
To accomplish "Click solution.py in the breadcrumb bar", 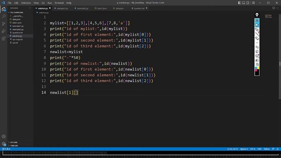I will [44, 13].
